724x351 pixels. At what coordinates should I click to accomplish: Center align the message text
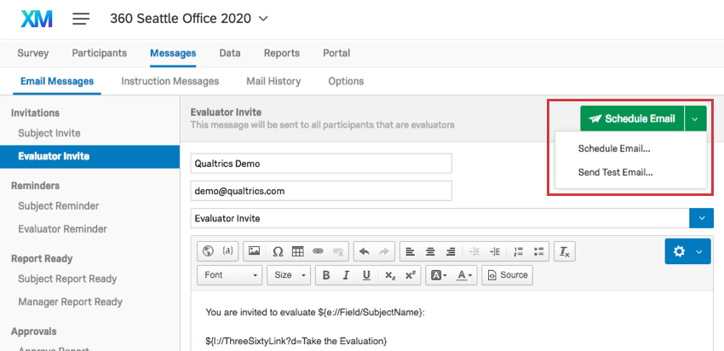point(430,251)
